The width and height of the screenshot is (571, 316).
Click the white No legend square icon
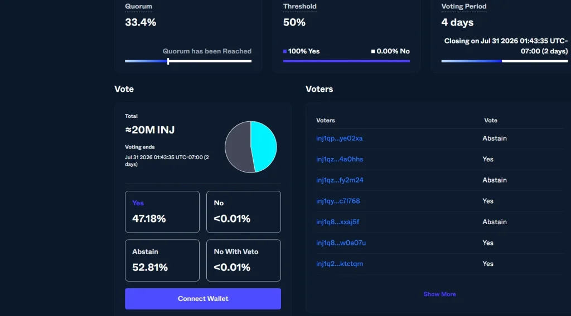(x=373, y=51)
